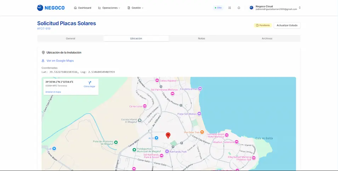Click the 39°30'44.2"N 2°32'04.6"E map text
Viewport: 338px width, 171px height.
[59, 82]
